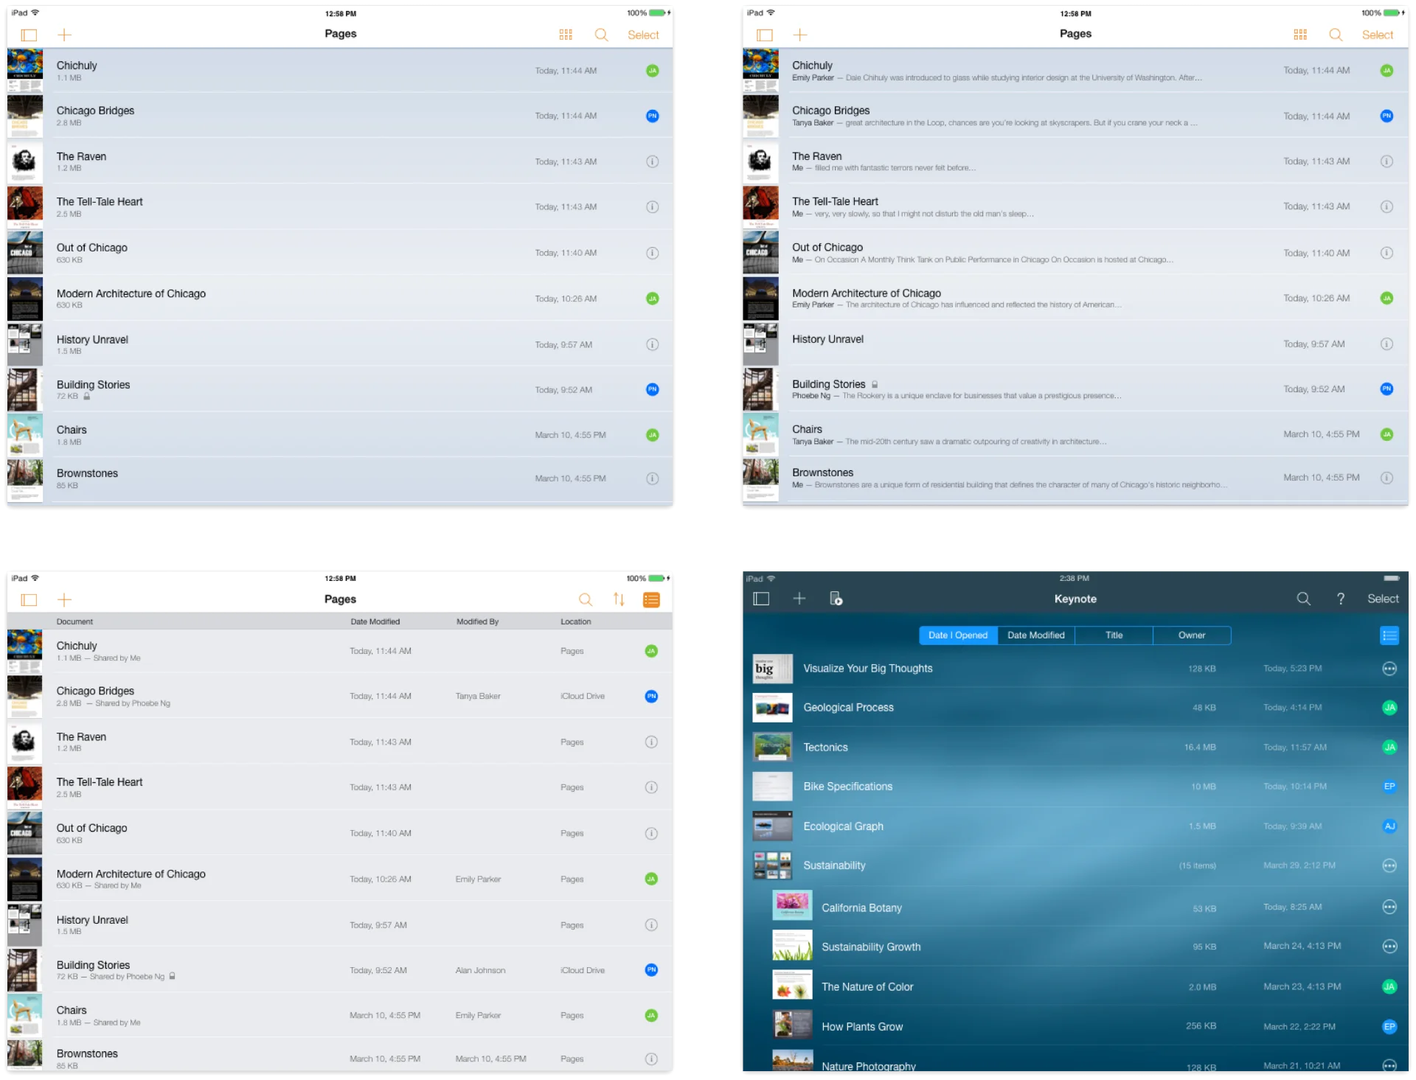The height and width of the screenshot is (1080, 1416).
Task: Collapse the Sustainability folder row
Action: 833,865
